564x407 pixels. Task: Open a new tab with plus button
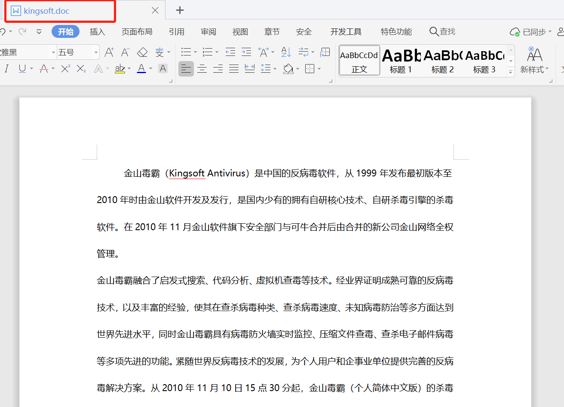click(180, 10)
